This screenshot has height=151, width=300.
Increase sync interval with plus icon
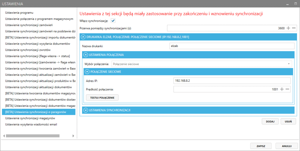coord(288,28)
